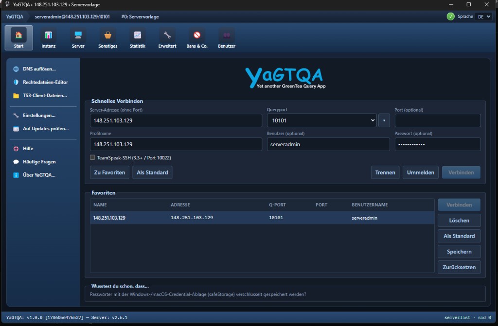Click the ADRESSE column header
This screenshot has width=498, height=326.
180,205
